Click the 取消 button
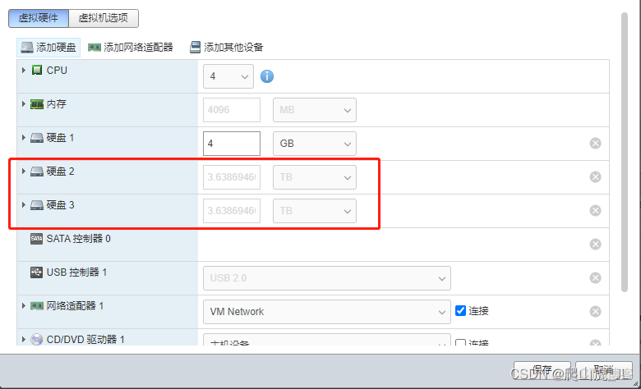Screen dimensions: 641x389 point(604,370)
